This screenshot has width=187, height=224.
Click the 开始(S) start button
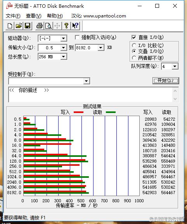(x=166, y=81)
